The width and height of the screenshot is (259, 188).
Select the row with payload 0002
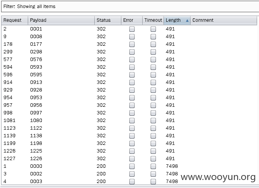pyautogui.click(x=129, y=174)
